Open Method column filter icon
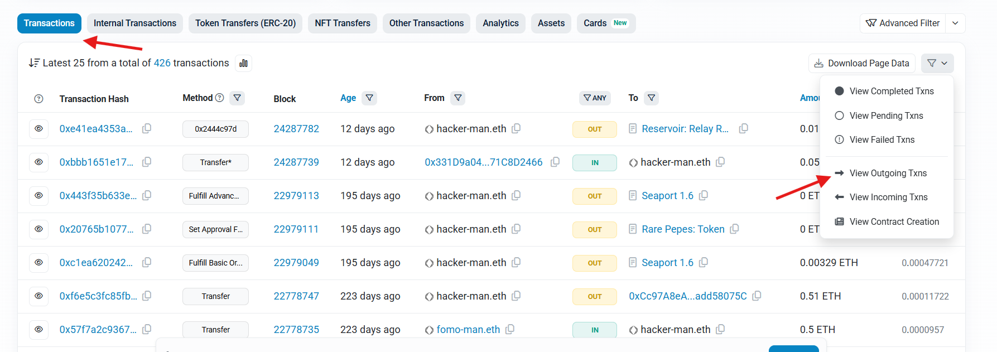Screen dimensions: 997x352 coord(237,98)
